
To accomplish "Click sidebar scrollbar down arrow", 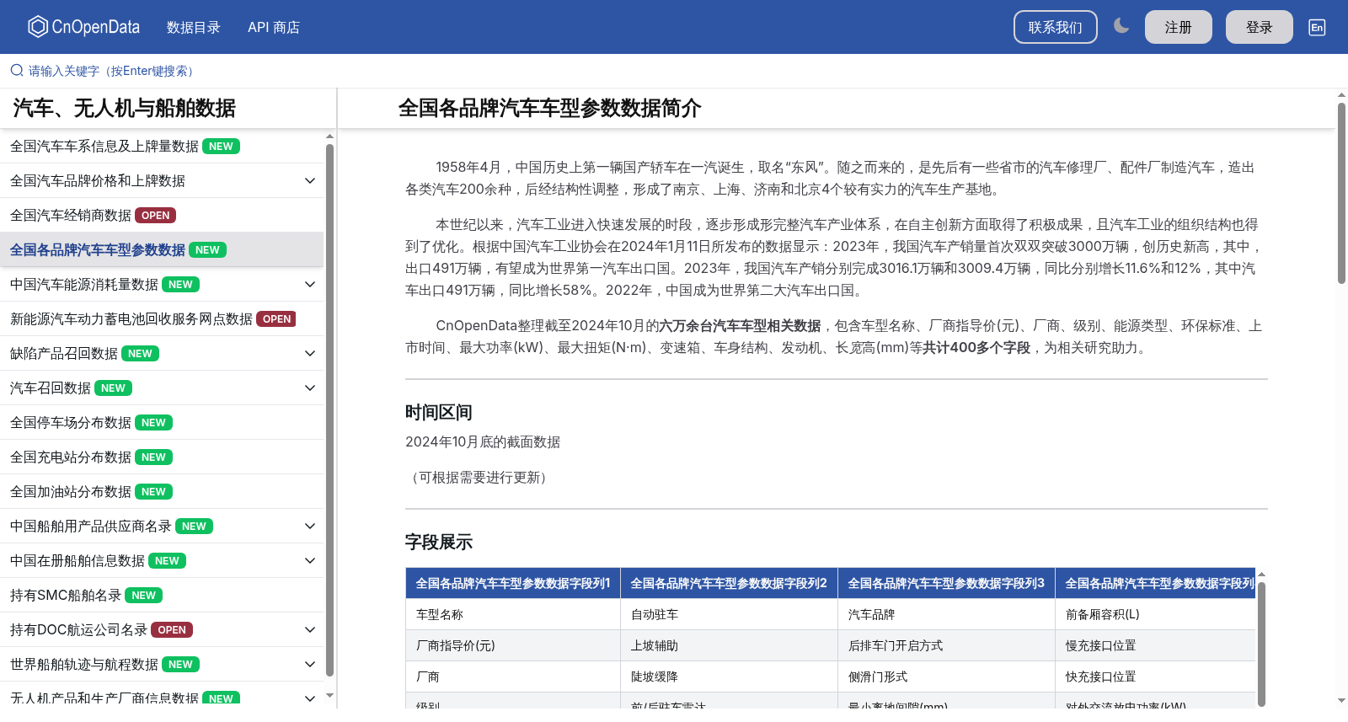I will [329, 696].
